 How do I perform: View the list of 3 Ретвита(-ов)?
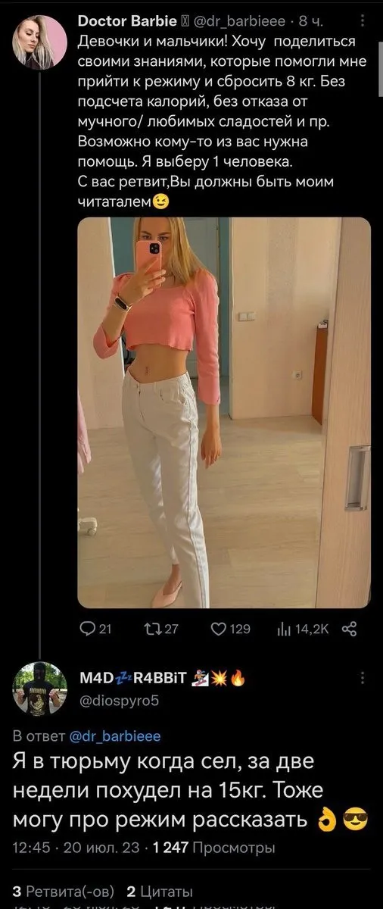coord(61,890)
